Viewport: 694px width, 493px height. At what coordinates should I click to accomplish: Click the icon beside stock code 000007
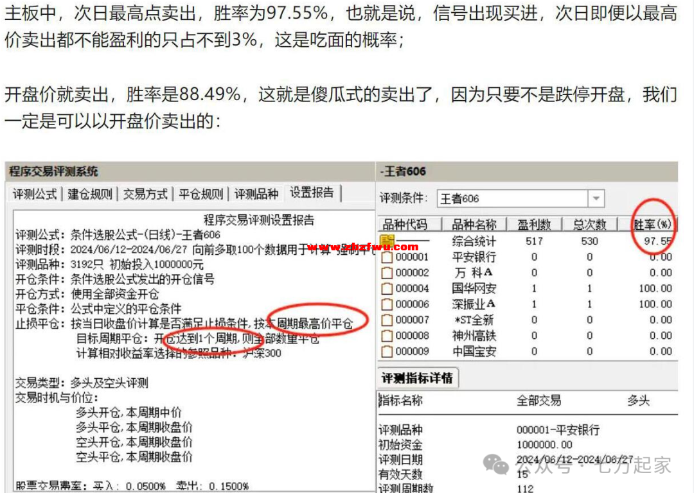click(x=387, y=320)
